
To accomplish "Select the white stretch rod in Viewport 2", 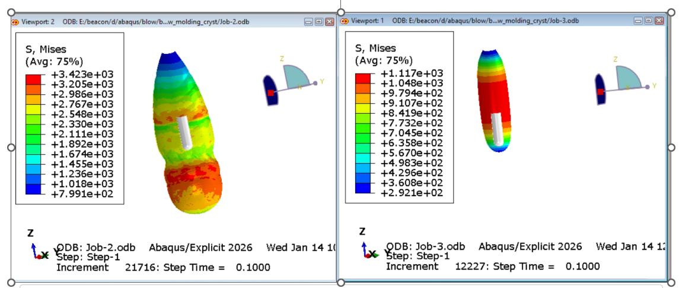I will click(185, 133).
